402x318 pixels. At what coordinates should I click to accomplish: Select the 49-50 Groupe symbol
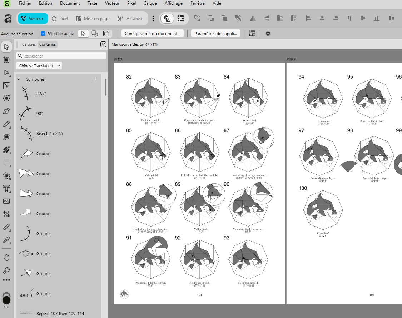point(59,294)
